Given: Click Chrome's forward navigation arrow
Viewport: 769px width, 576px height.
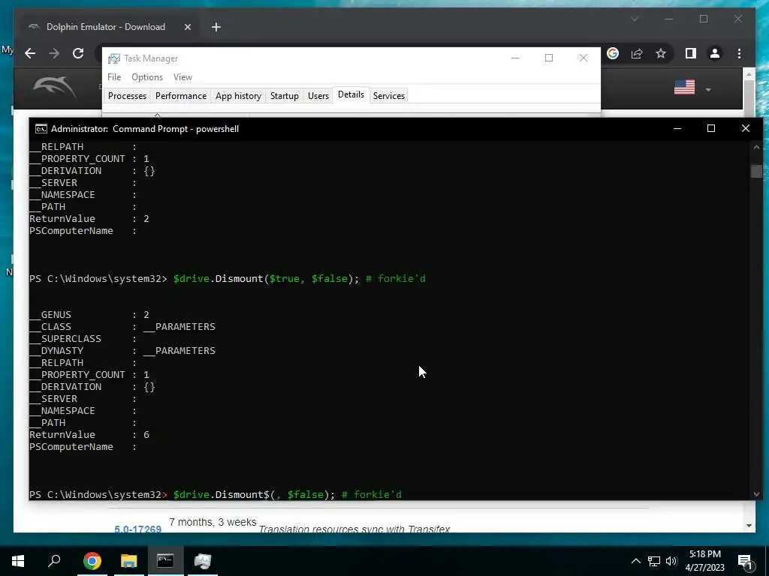Looking at the screenshot, I should pos(54,53).
